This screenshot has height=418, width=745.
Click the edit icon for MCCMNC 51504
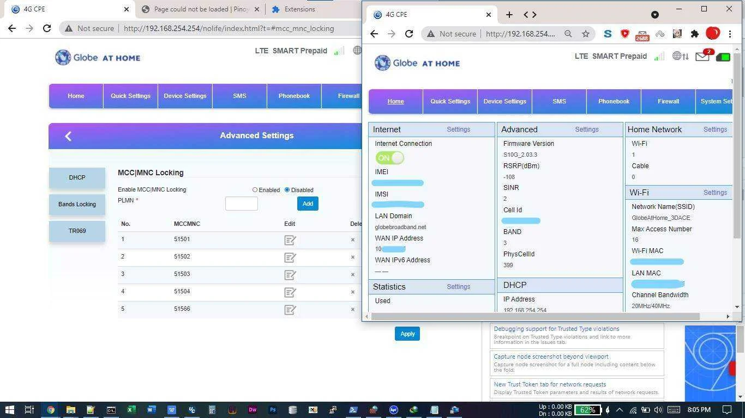290,292
